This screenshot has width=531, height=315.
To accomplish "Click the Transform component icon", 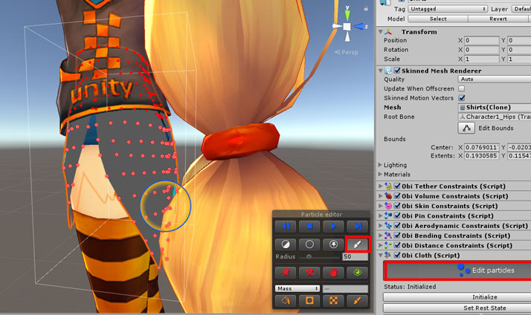I will (x=388, y=32).
